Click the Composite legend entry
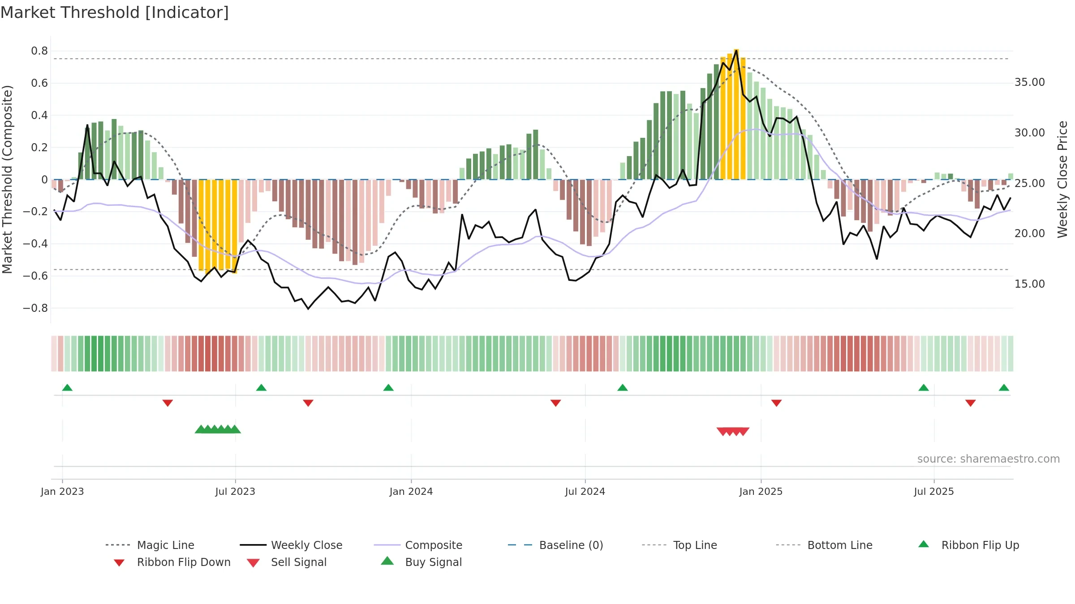1075x604 pixels. point(418,545)
